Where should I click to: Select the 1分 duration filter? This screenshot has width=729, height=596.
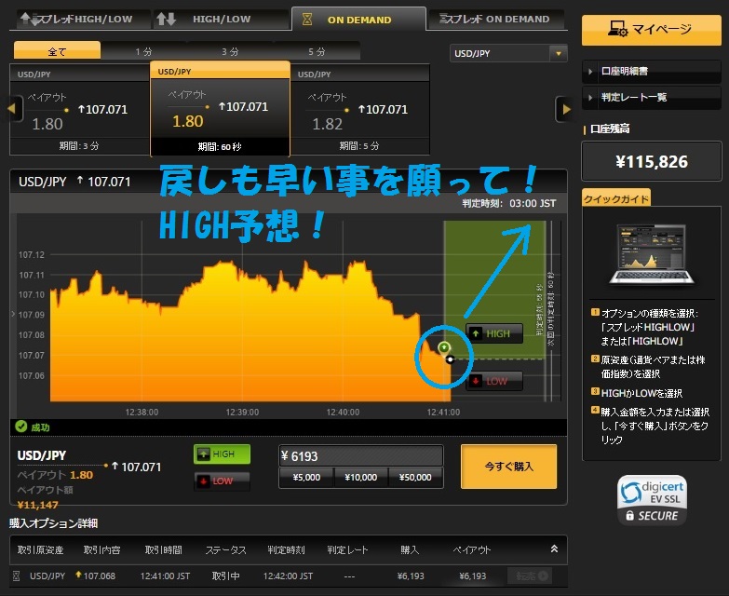[x=143, y=51]
